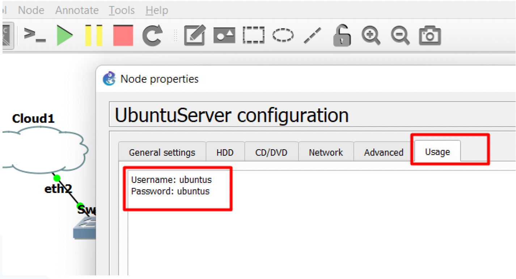Open the console to all devices icon
The image size is (516, 279).
34,35
